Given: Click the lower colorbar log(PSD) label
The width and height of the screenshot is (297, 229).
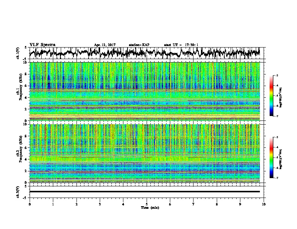Looking at the screenshot, I should coord(281,159).
